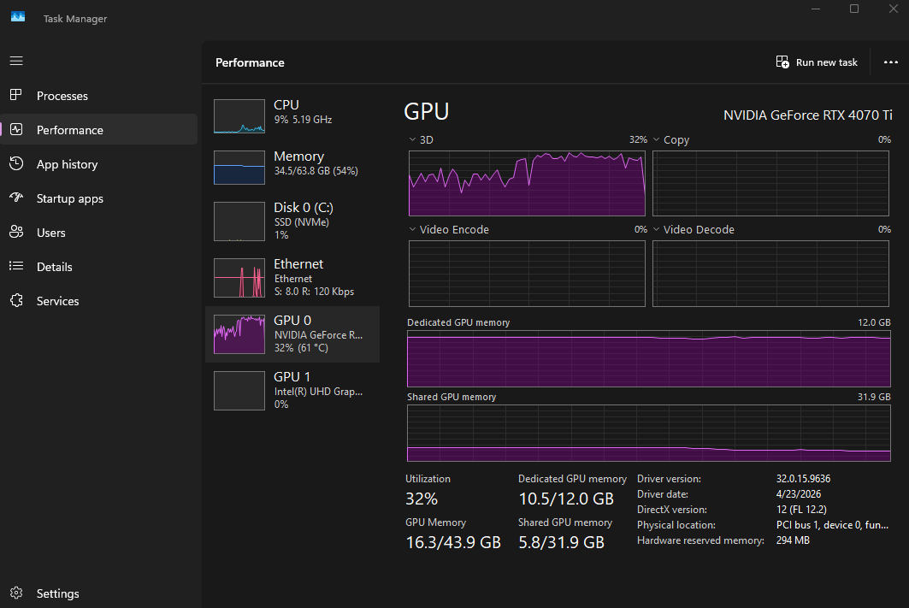This screenshot has width=909, height=608.
Task: Click the Dedicated GPU memory graph
Action: click(x=649, y=359)
